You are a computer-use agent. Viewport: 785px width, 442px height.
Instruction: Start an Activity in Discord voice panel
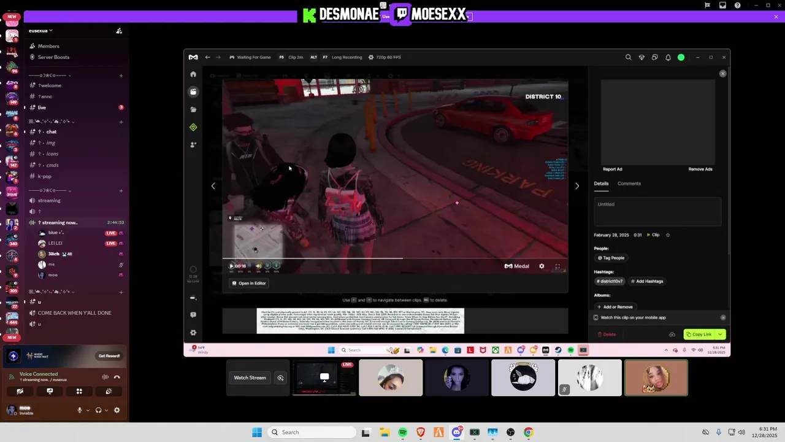79,391
